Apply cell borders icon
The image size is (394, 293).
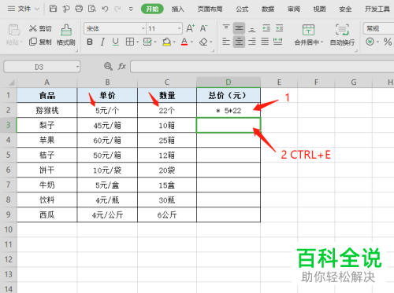point(130,42)
